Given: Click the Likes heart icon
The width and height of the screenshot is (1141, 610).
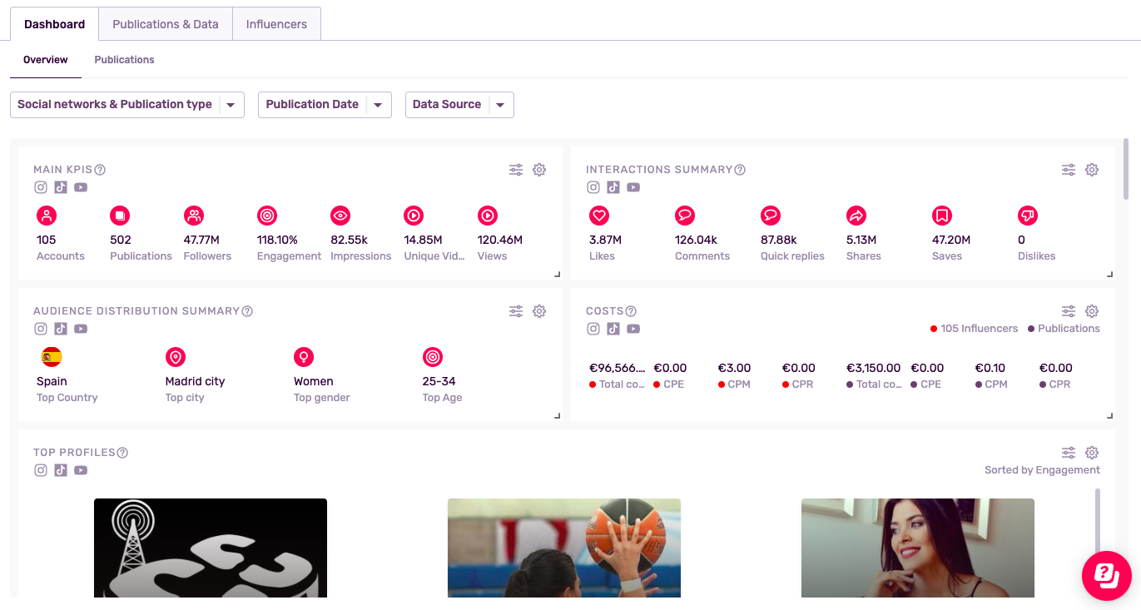Looking at the screenshot, I should pos(598,216).
